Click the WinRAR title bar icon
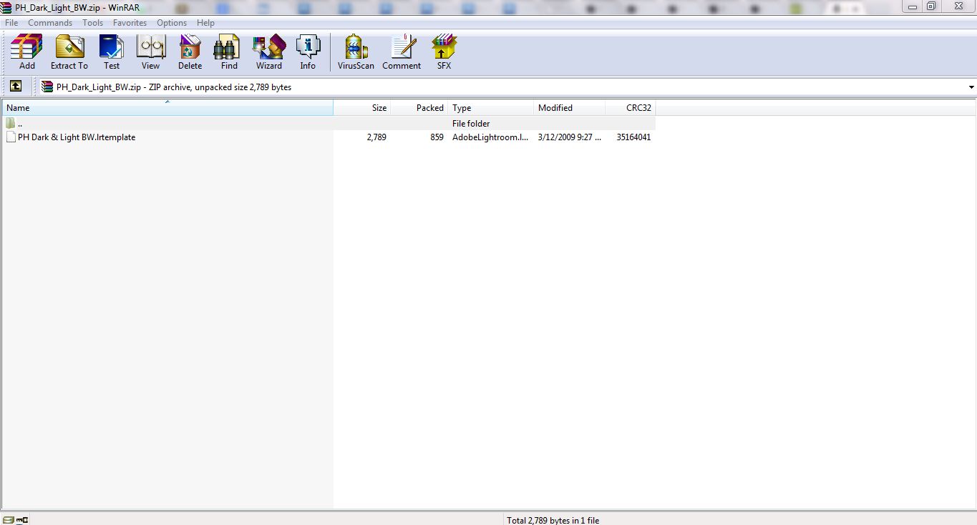The height and width of the screenshot is (525, 977). [6, 6]
